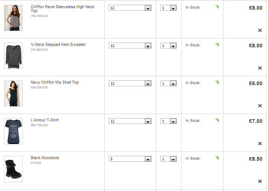Click green stock marker on Black Moonboot row

(x=217, y=158)
